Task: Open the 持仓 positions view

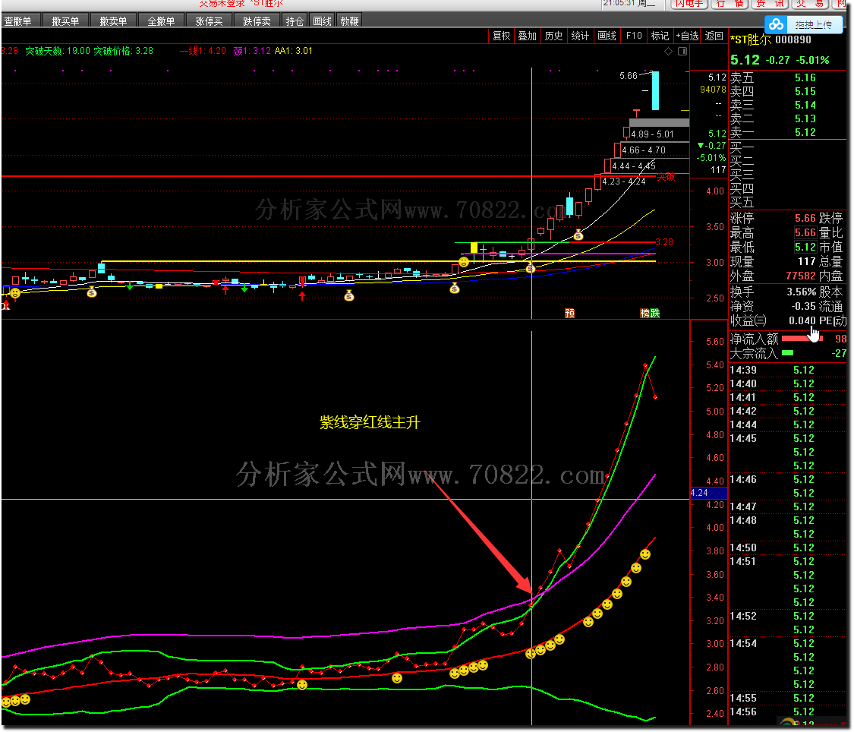Action: pos(295,21)
